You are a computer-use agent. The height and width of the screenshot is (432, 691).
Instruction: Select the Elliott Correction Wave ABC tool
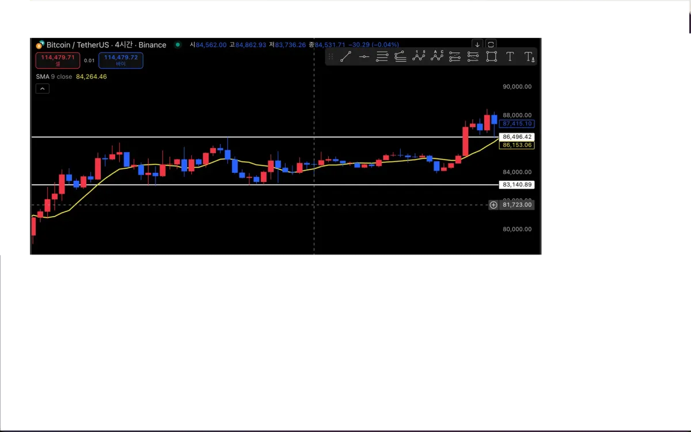tap(437, 56)
